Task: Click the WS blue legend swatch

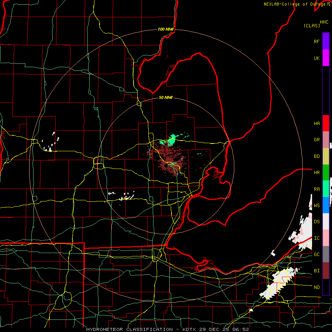Action: (x=326, y=205)
